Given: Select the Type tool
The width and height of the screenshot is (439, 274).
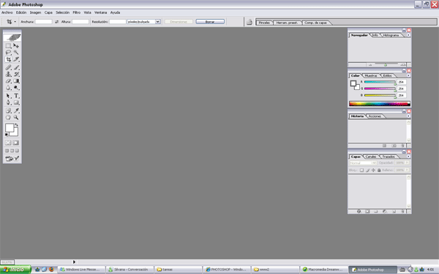Looking at the screenshot, I should (x=16, y=96).
